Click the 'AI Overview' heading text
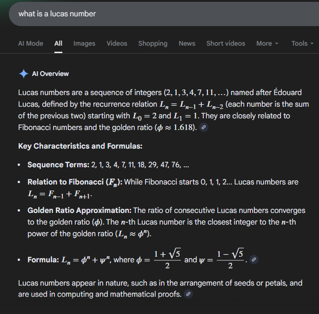This screenshot has height=314, width=319. point(50,74)
